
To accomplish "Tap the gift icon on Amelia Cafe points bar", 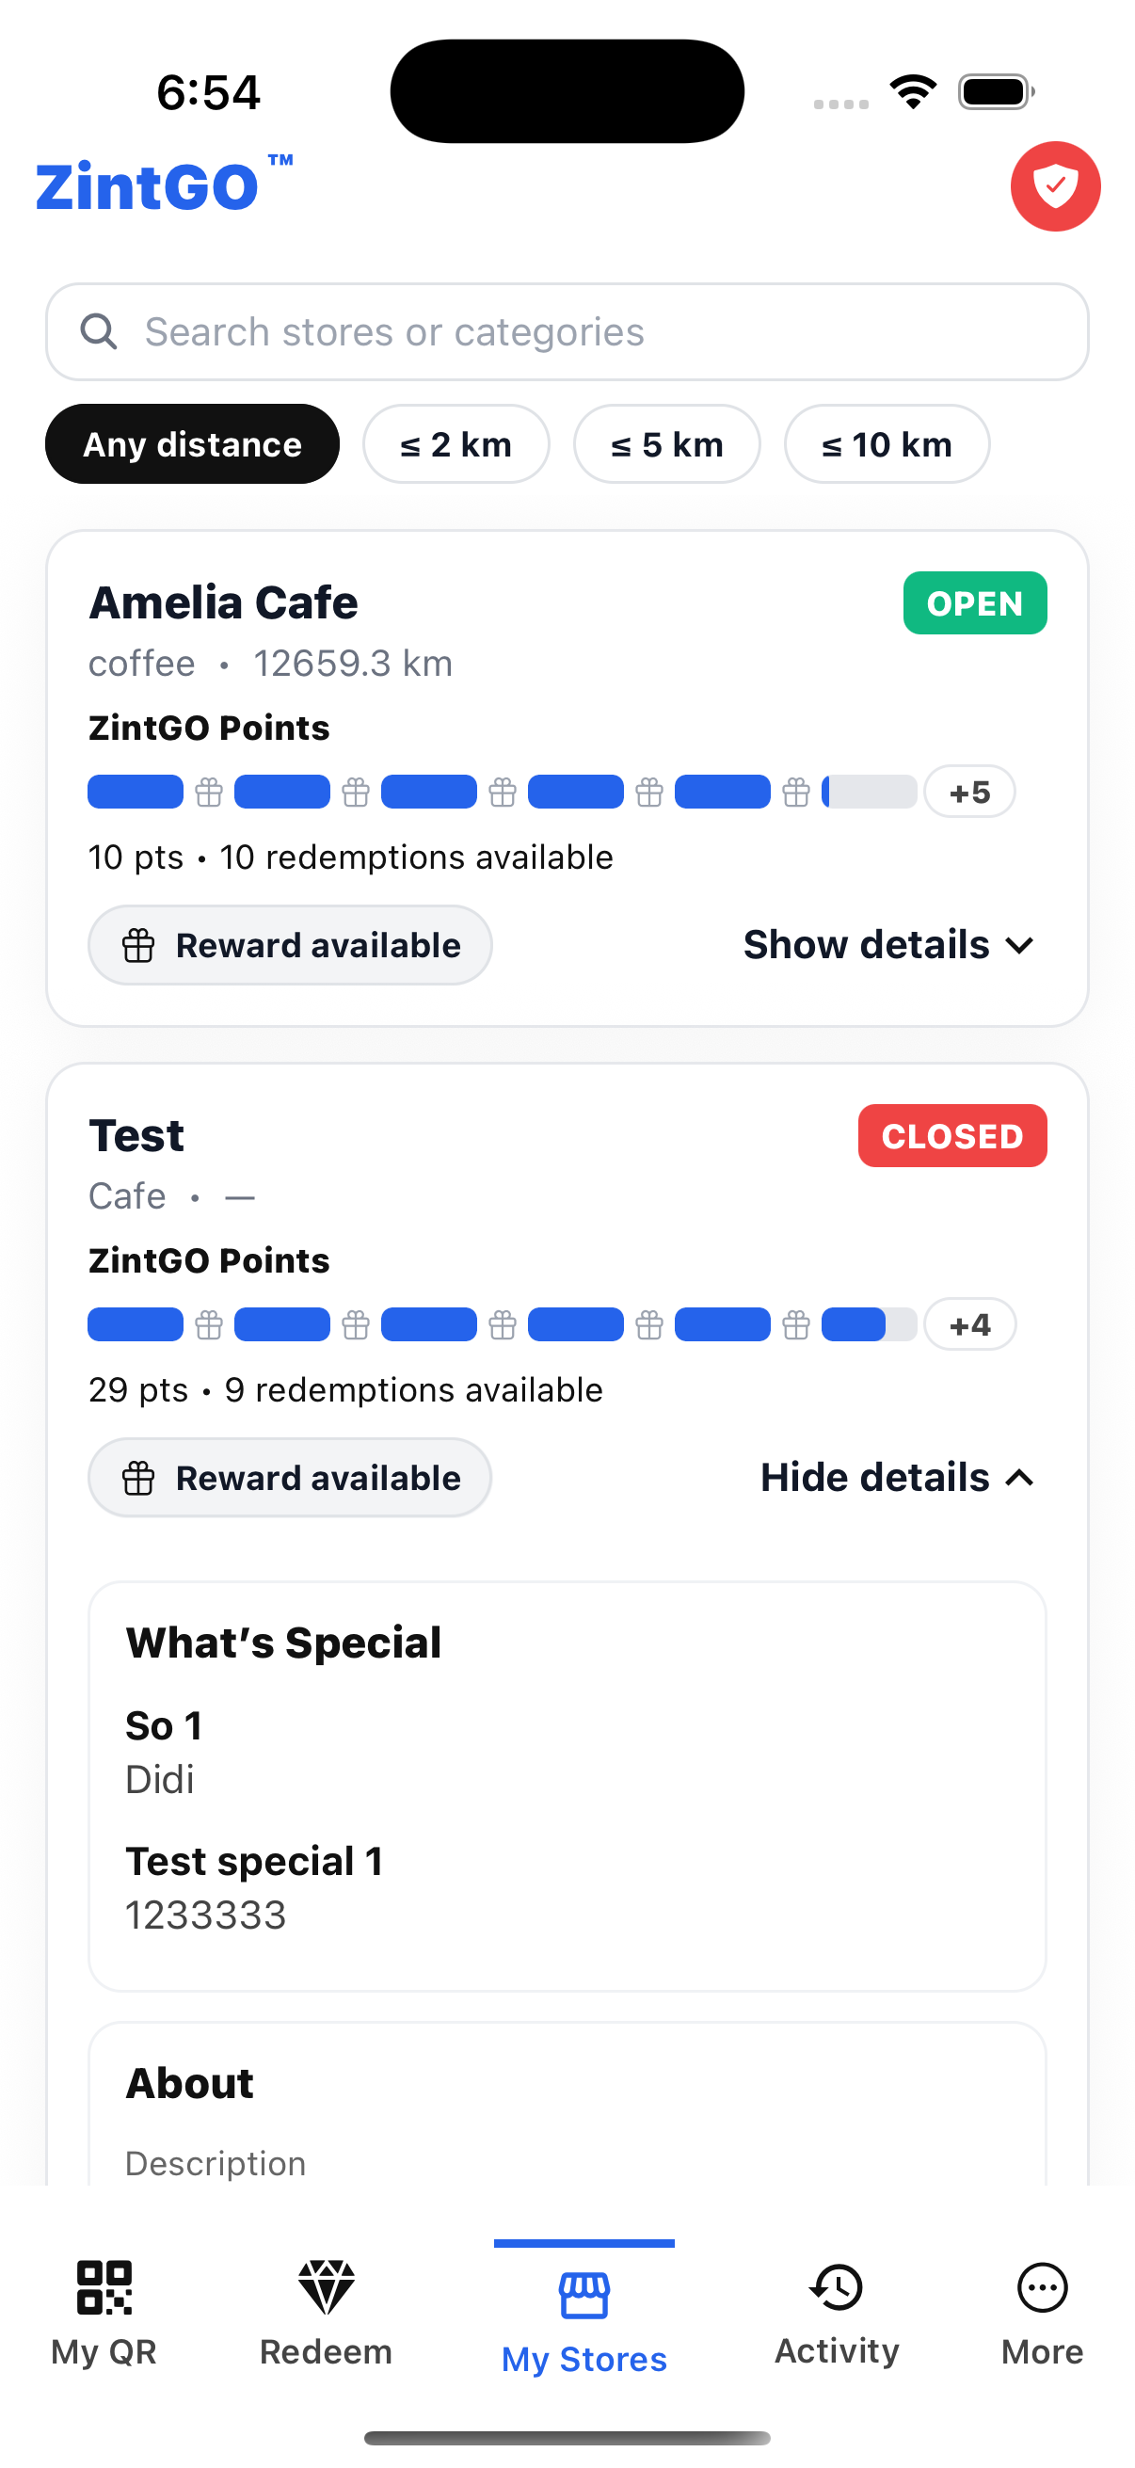I will coord(208,792).
